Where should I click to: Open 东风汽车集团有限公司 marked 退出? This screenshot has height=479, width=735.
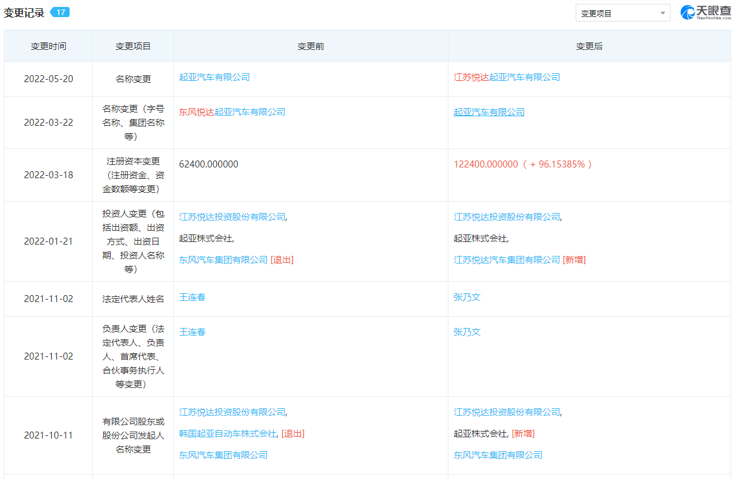(223, 260)
